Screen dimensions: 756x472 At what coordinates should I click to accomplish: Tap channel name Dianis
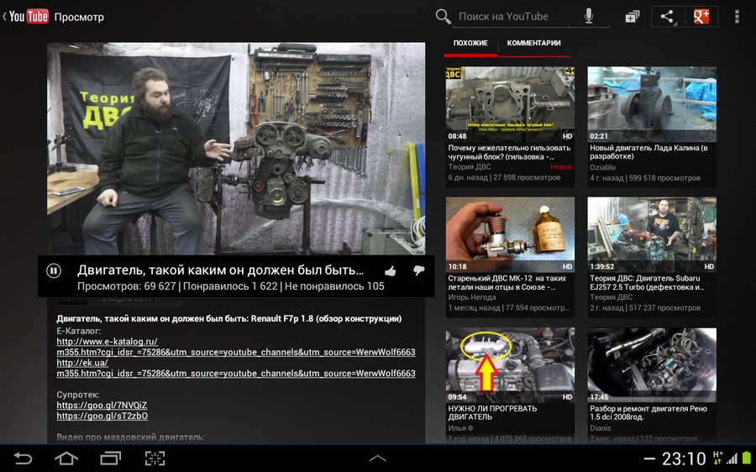[601, 428]
